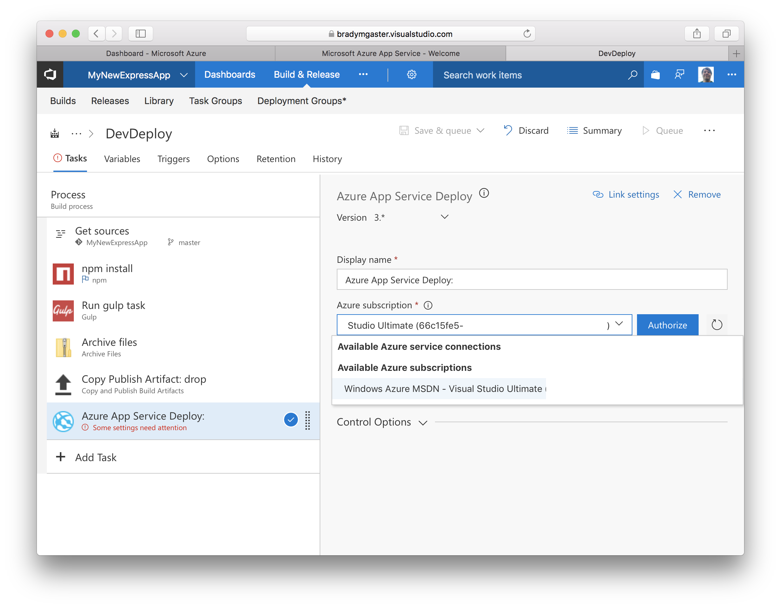Image resolution: width=781 pixels, height=608 pixels.
Task: Toggle the Safari sidebar button
Action: [x=140, y=34]
